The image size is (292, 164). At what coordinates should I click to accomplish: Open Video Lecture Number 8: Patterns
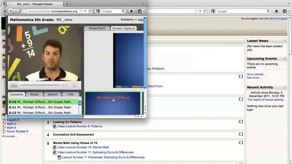point(80,126)
